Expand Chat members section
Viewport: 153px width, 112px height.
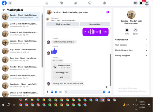pos(131,45)
